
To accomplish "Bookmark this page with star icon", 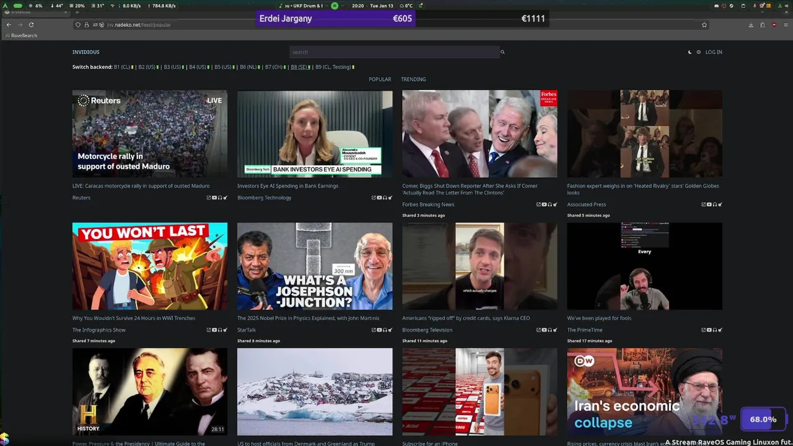I will 704,25.
